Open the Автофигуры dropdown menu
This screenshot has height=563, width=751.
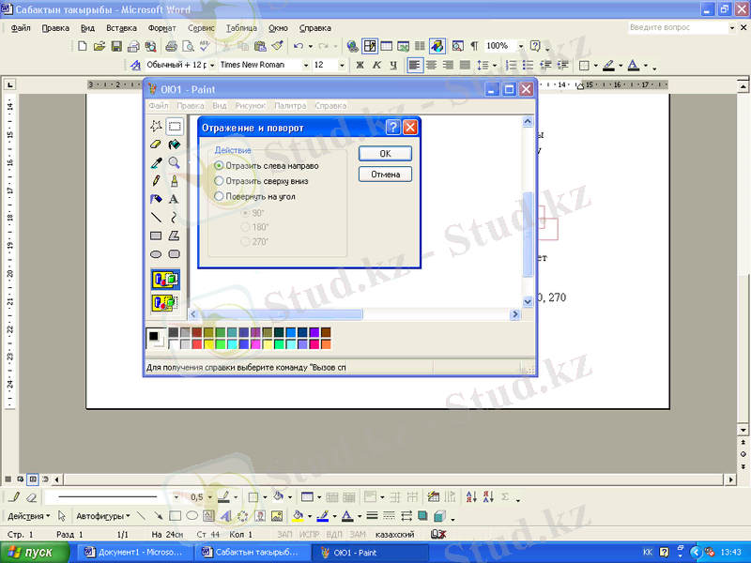(x=102, y=516)
